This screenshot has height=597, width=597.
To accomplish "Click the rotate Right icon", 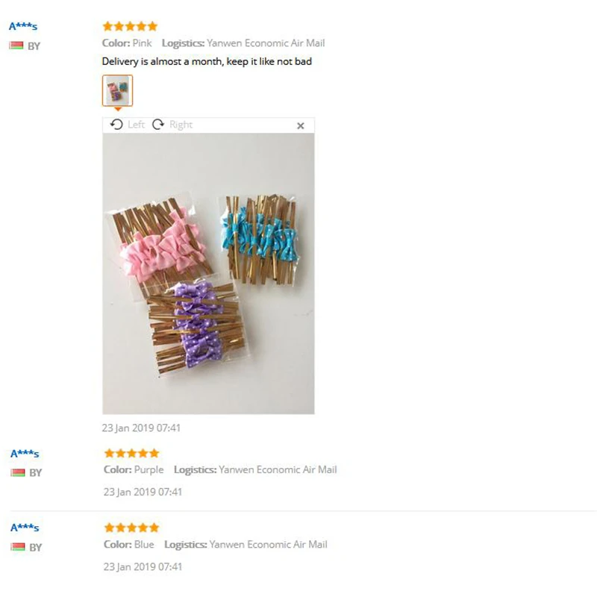I will coord(158,125).
